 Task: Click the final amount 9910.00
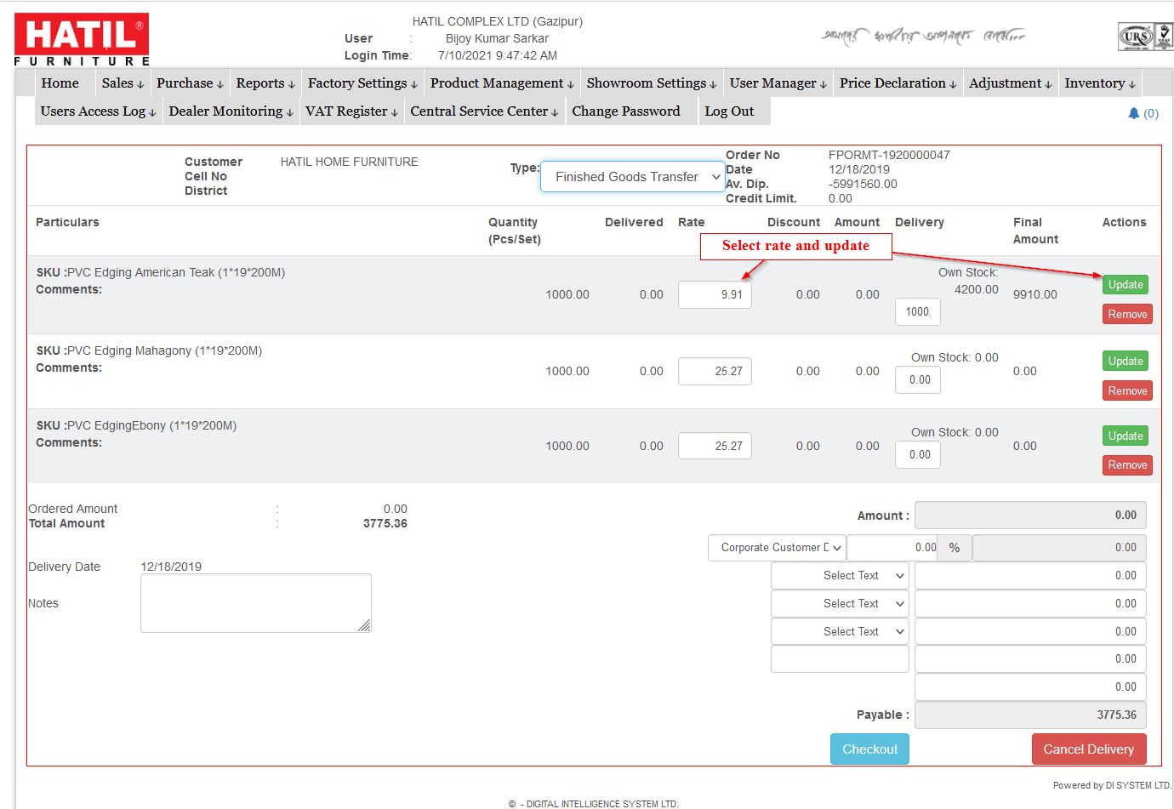point(1035,294)
